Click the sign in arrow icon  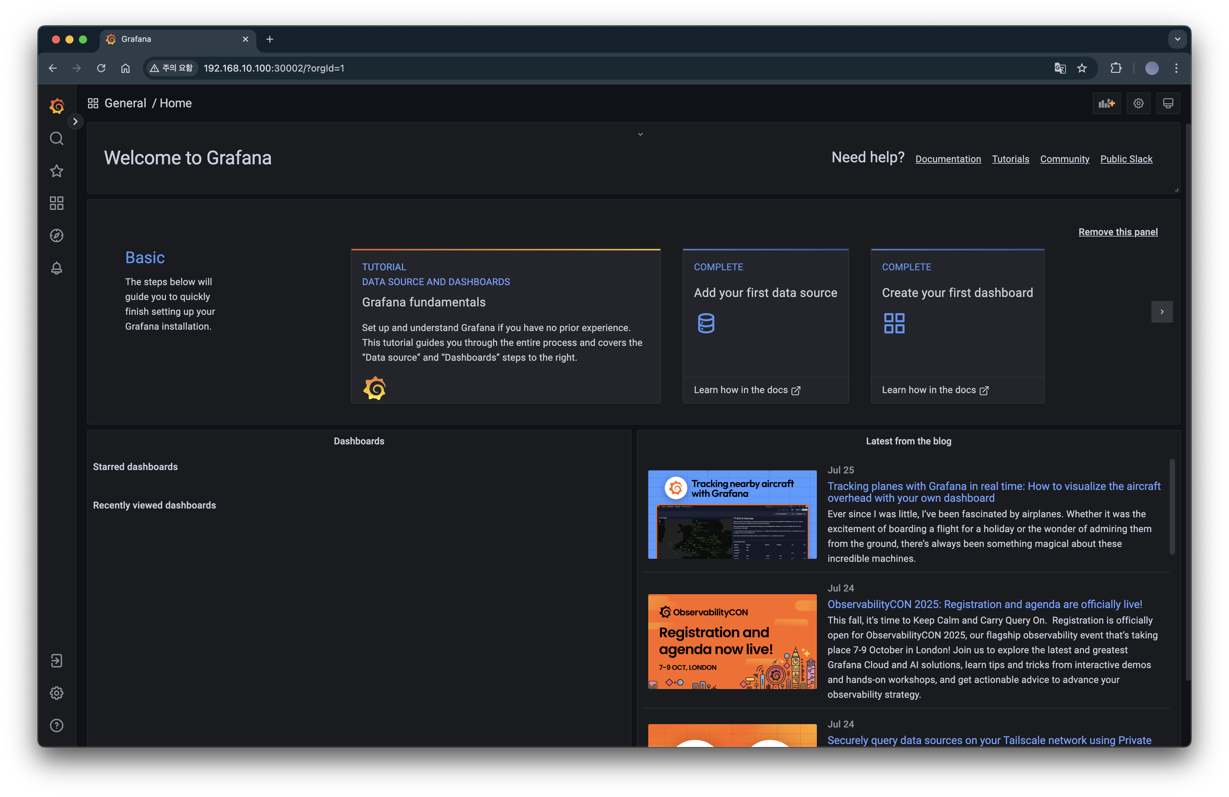tap(57, 661)
